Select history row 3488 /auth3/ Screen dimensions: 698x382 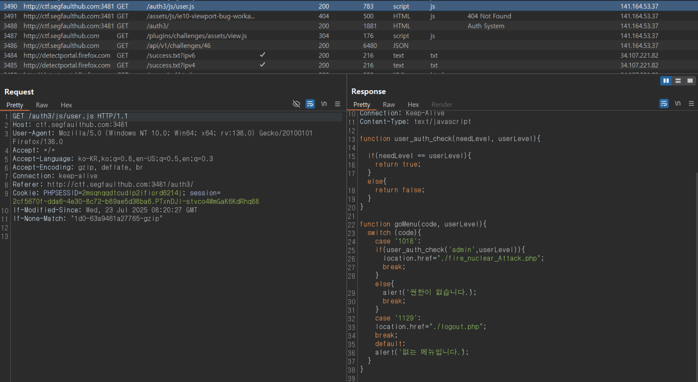(349, 26)
